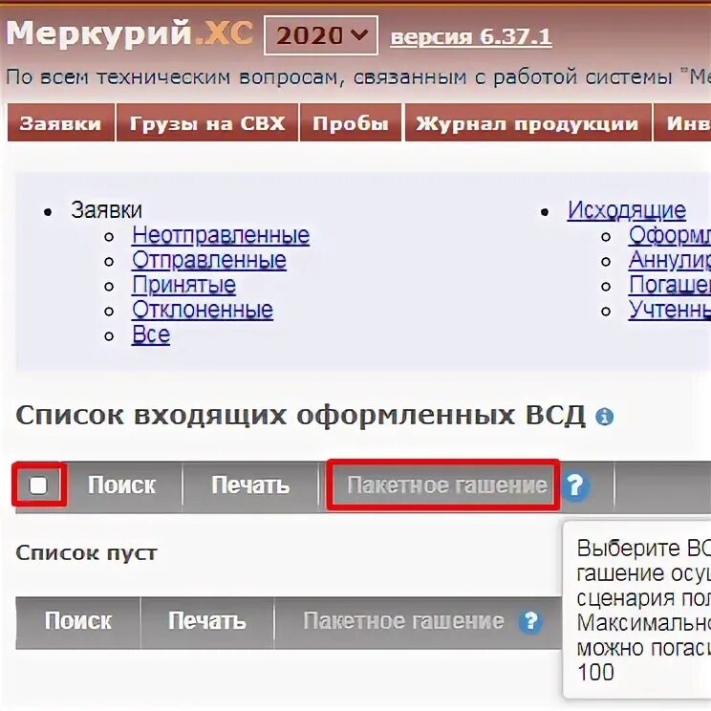This screenshot has height=711, width=711.
Task: Click Печать in the top toolbar
Action: pyautogui.click(x=250, y=485)
